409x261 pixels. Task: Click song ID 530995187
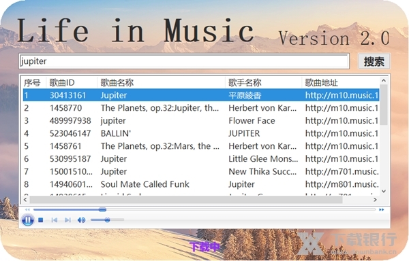coord(70,159)
